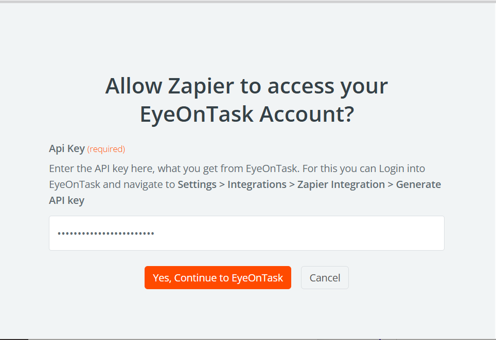Focus the Api Key input field
496x340 pixels.
pyautogui.click(x=246, y=233)
